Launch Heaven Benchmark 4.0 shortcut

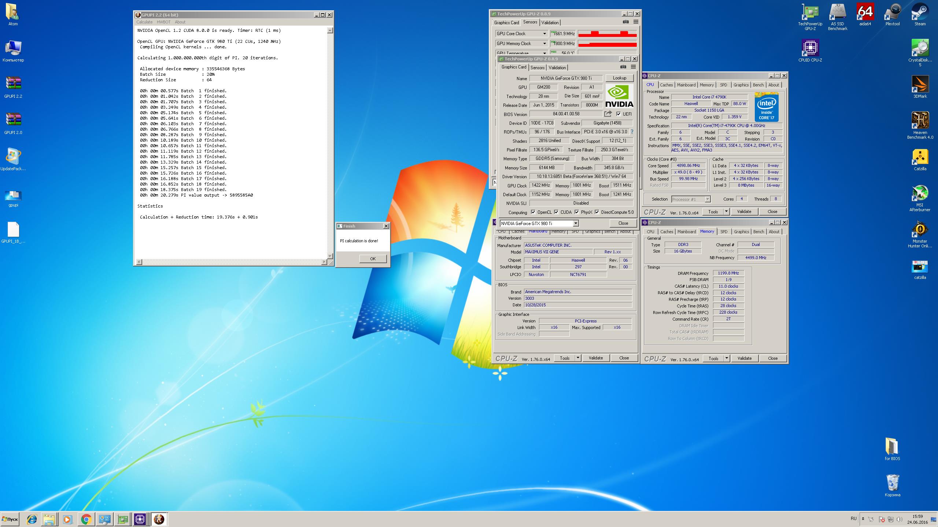point(920,126)
